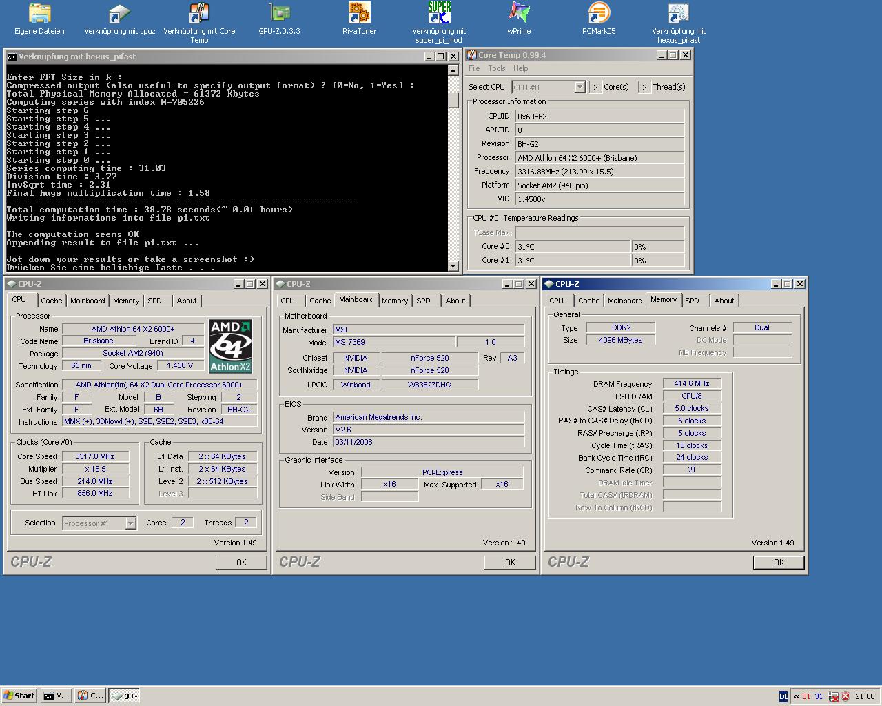Switch to Cache tab in first CPU-Z
The image size is (882, 706).
[x=52, y=301]
